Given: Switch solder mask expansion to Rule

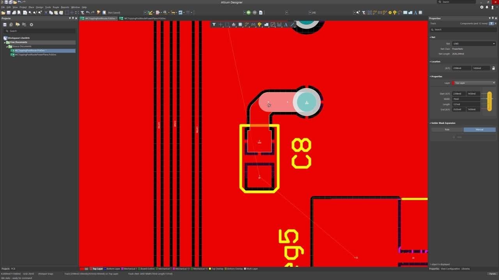Looking at the screenshot, I should coord(447,129).
